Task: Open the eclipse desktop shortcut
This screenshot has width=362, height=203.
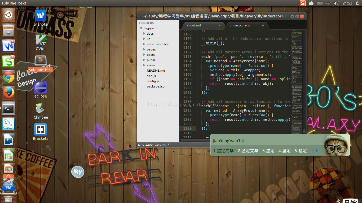Action: coord(41,87)
